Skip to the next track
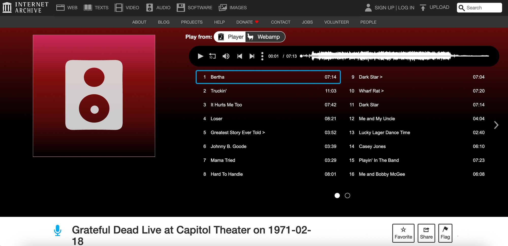Viewport: 508px width, 246px height. 252,56
